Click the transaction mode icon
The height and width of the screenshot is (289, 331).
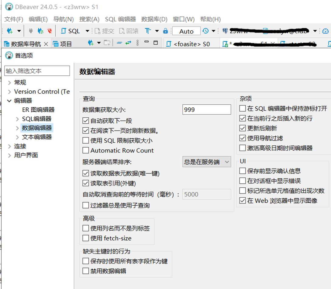148,31
